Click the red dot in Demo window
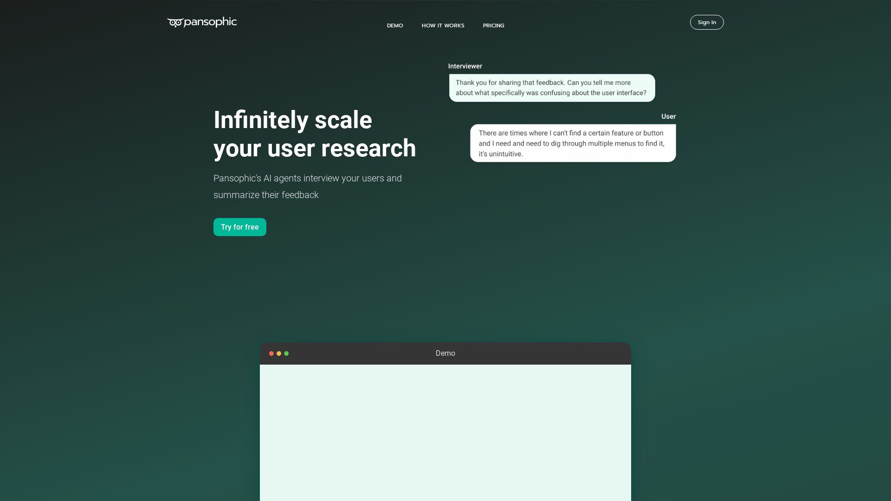This screenshot has height=501, width=891. click(271, 353)
